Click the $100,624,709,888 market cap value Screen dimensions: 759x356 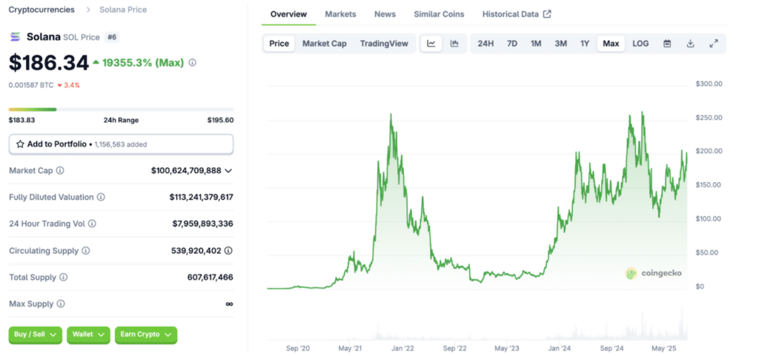pos(186,170)
